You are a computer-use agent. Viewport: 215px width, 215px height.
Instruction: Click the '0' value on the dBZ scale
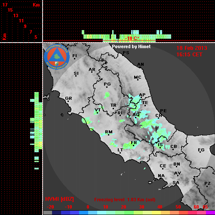coord(88,207)
